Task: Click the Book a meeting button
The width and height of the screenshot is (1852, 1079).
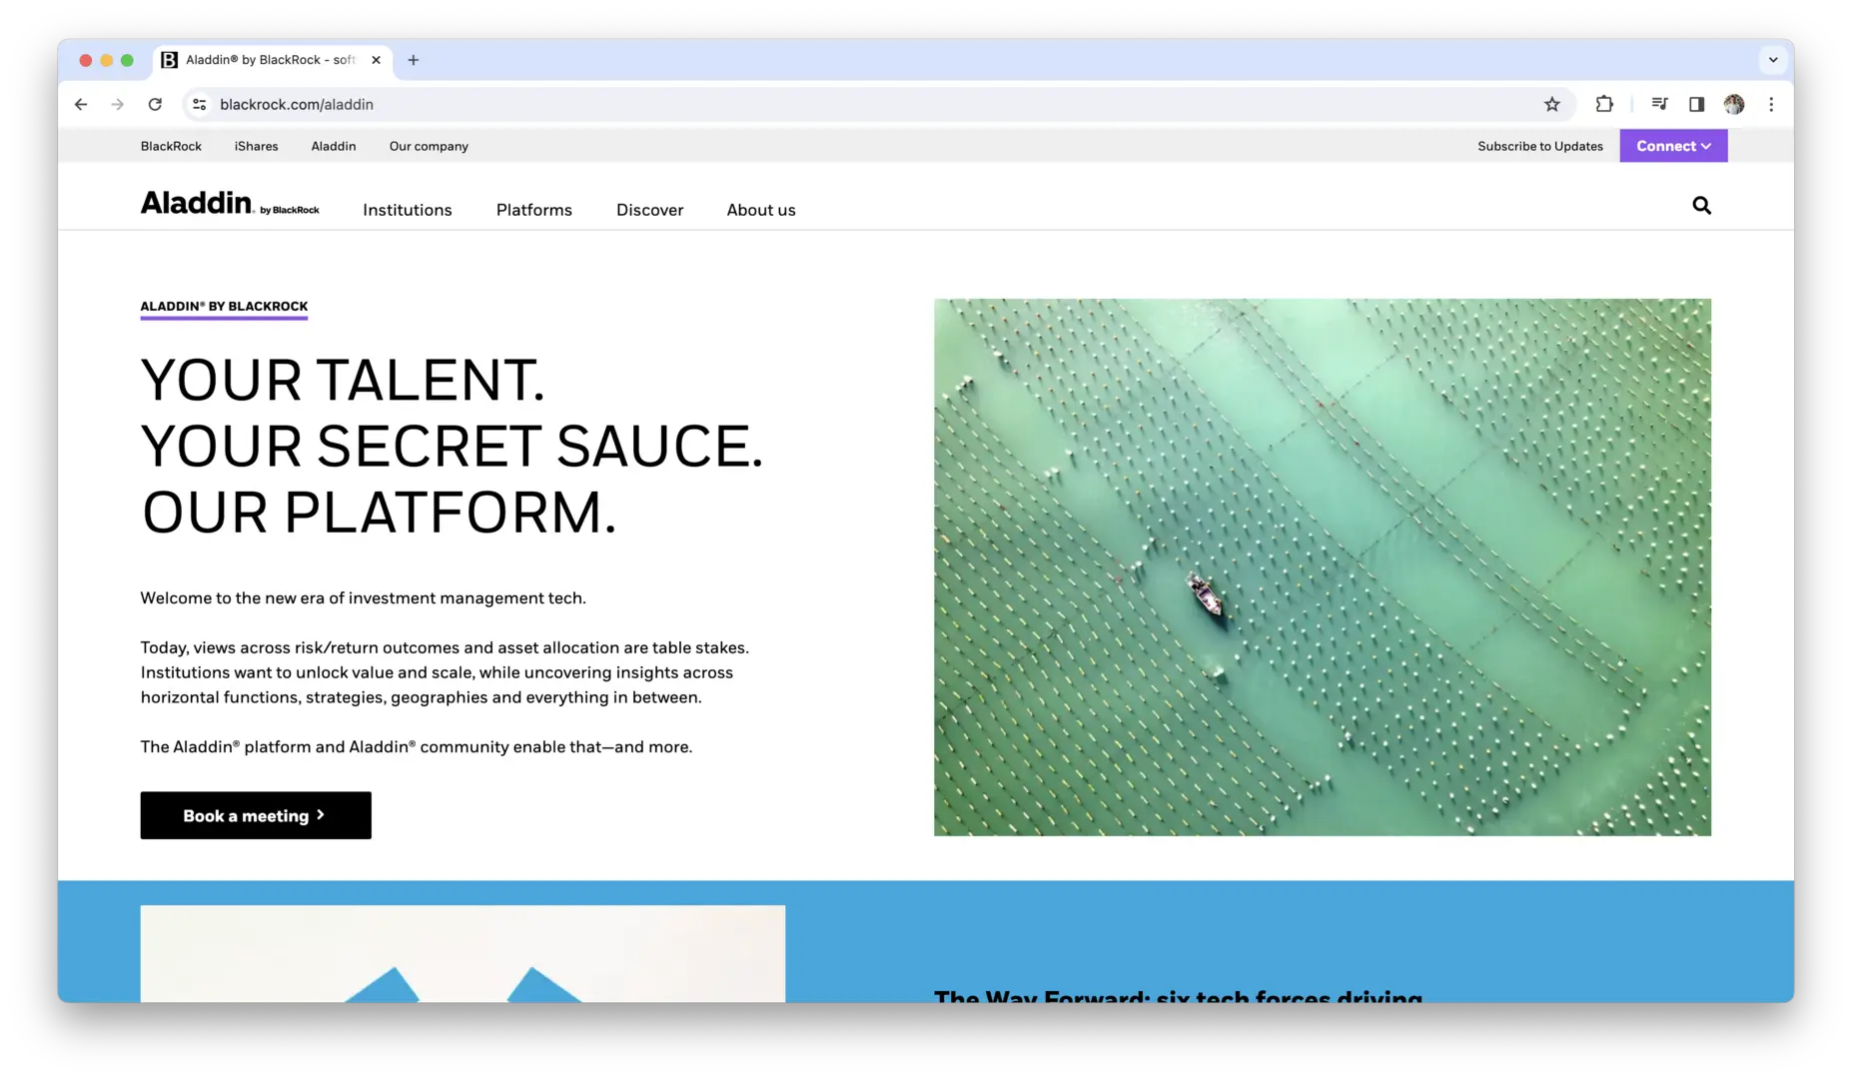Action: coord(256,815)
